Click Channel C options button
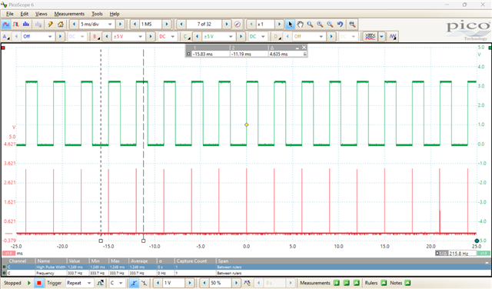492x289 pixels. click(187, 37)
